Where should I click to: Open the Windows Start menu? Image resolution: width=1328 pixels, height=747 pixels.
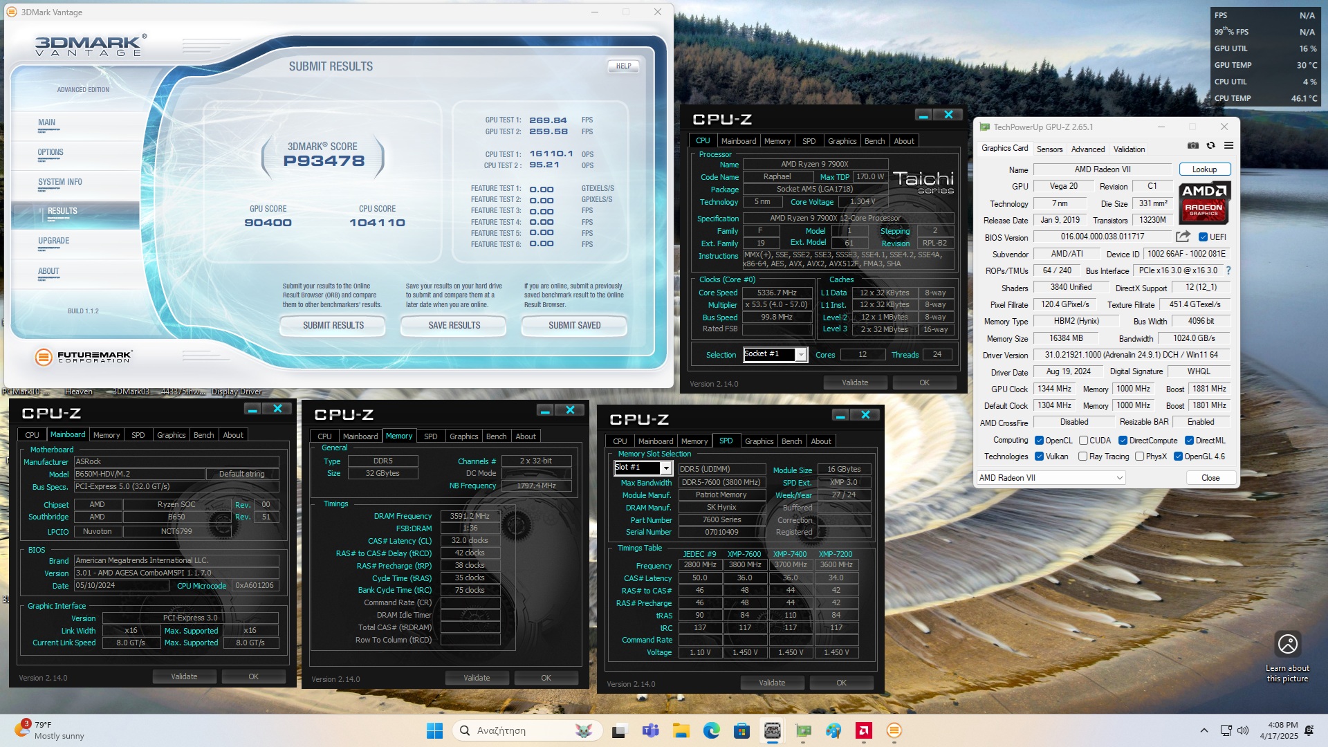click(434, 730)
